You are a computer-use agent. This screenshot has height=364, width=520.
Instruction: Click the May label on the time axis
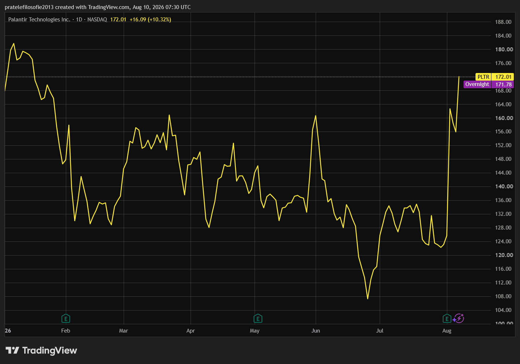pos(255,331)
